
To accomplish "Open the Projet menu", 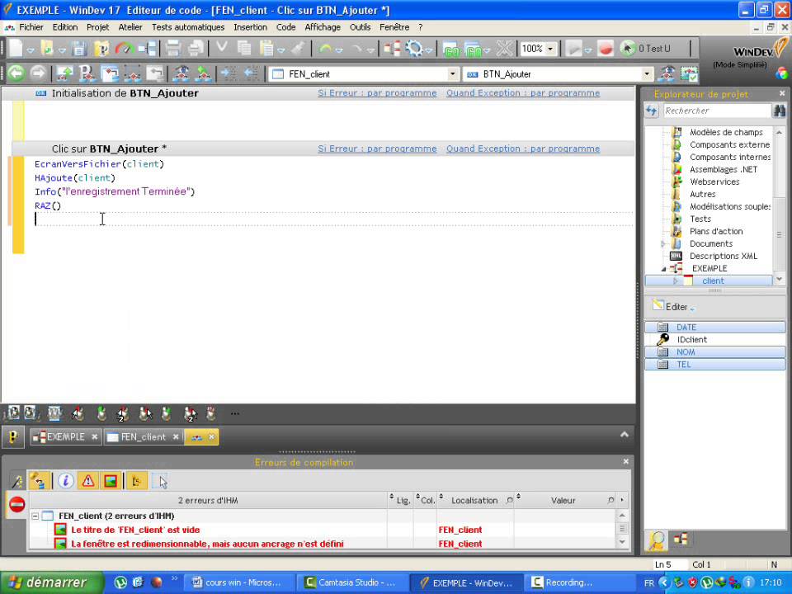I will click(x=97, y=27).
